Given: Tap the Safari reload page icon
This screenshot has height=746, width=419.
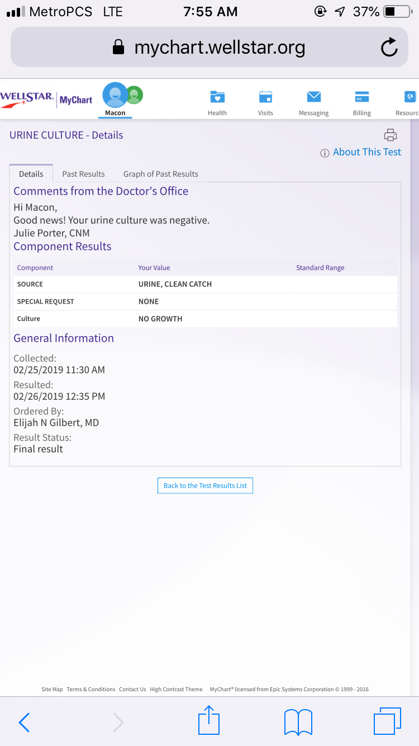Looking at the screenshot, I should [389, 48].
